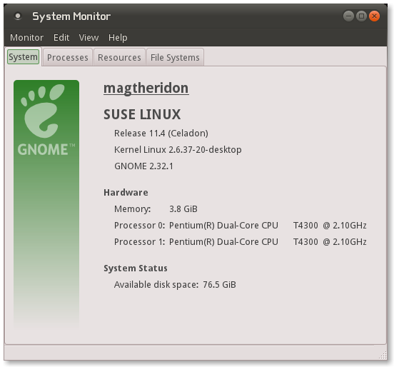This screenshot has height=367, width=394.
Task: Select the System tab
Action: [23, 57]
